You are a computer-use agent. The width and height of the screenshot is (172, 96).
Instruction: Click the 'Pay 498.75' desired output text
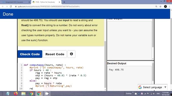pos(116,70)
